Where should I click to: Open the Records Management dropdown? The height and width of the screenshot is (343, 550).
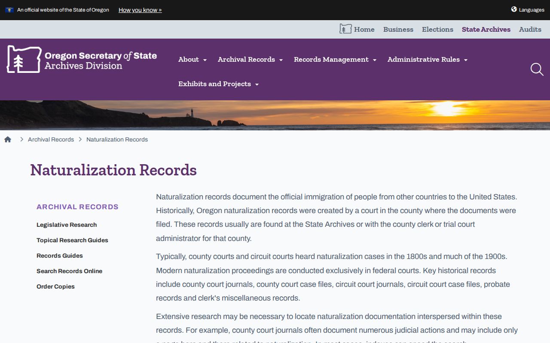click(x=335, y=60)
